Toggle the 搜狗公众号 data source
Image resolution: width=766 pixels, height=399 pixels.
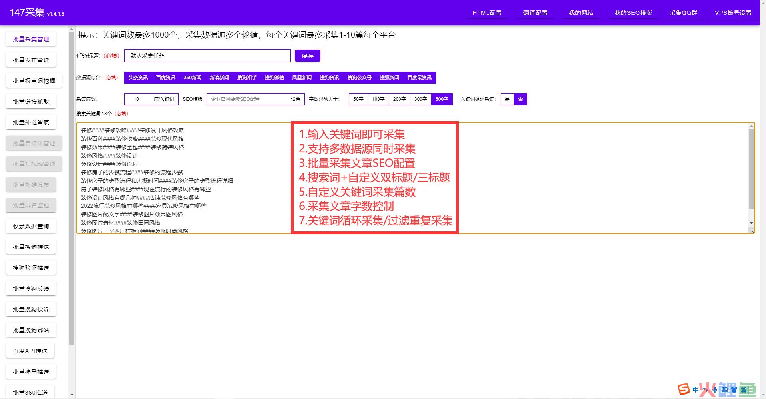[x=360, y=78]
